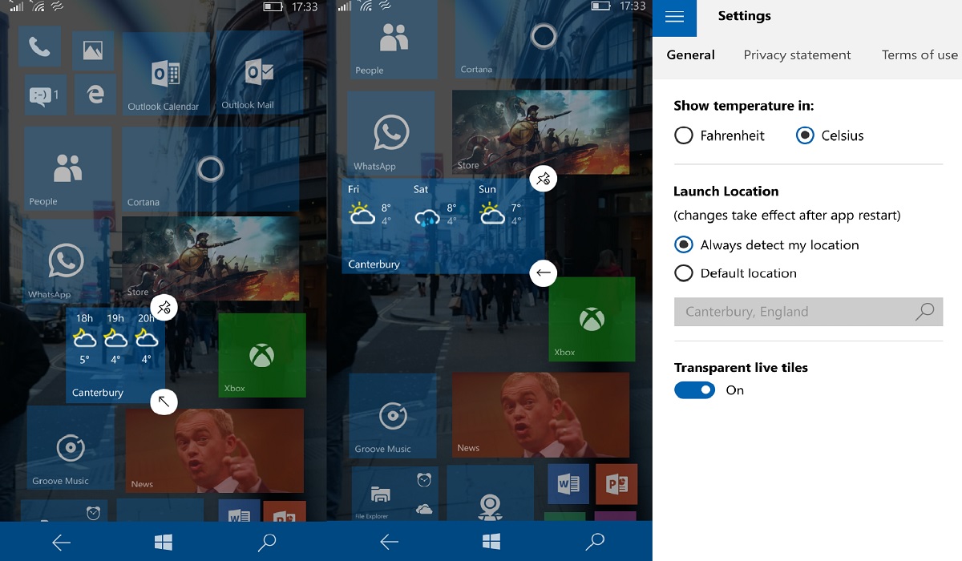Switch to the Terms of use tab

pos(920,55)
